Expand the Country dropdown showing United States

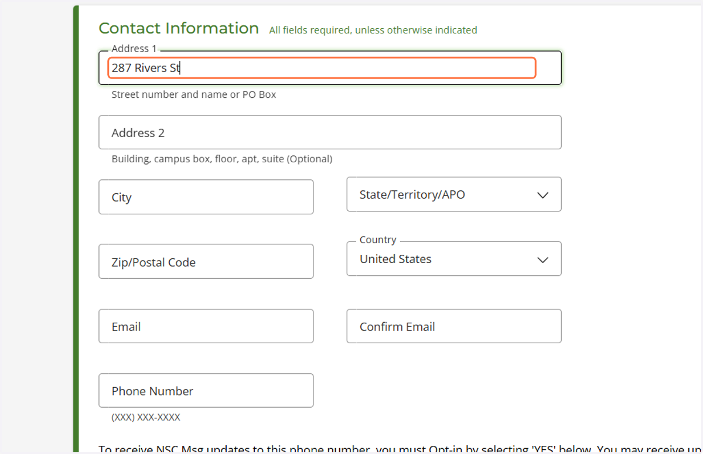tap(454, 259)
